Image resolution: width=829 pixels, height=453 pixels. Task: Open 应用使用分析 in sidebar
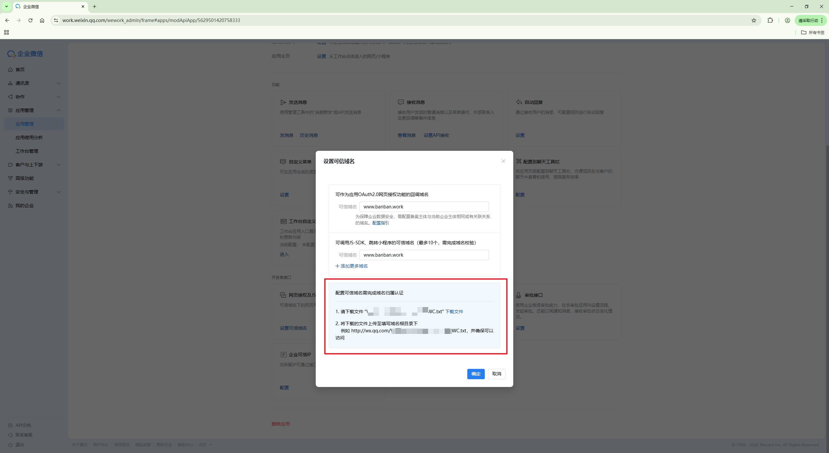tap(29, 138)
